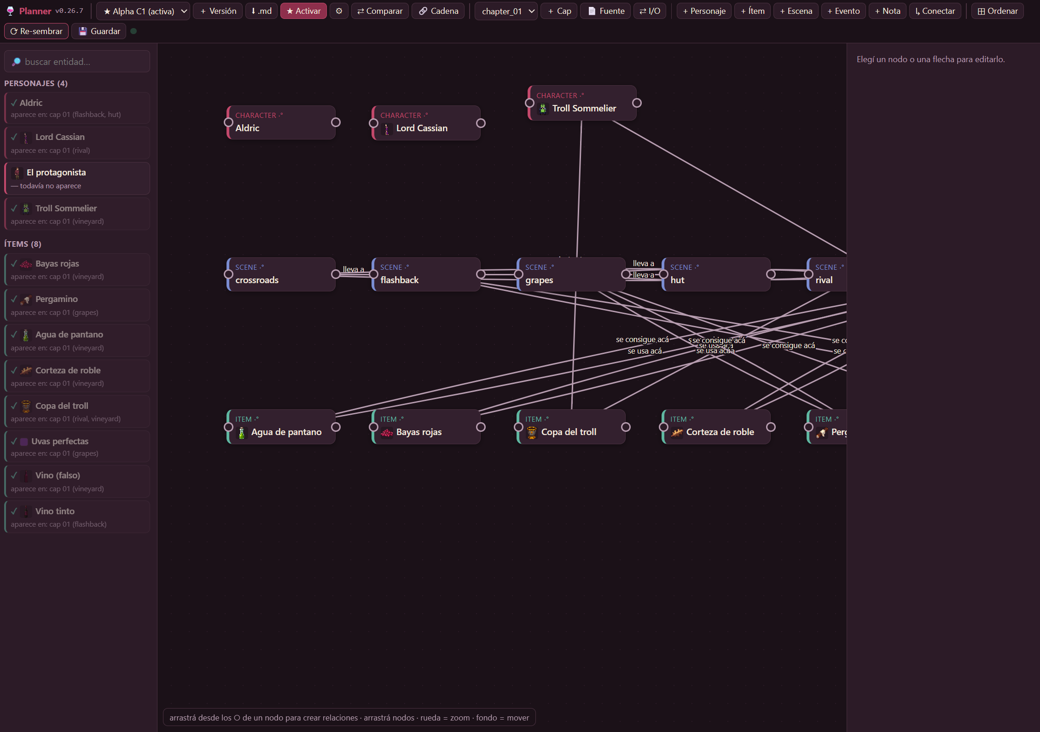Screen dimensions: 1040x732
Task: Click the Comparar button
Action: click(x=380, y=11)
